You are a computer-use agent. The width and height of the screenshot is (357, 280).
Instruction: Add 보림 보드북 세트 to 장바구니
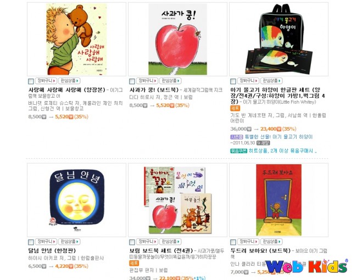(x=147, y=242)
